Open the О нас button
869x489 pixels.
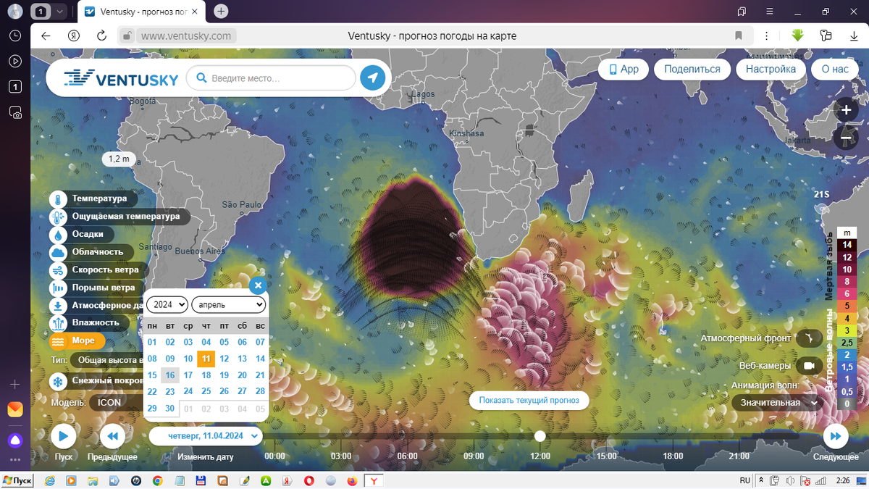(x=835, y=69)
